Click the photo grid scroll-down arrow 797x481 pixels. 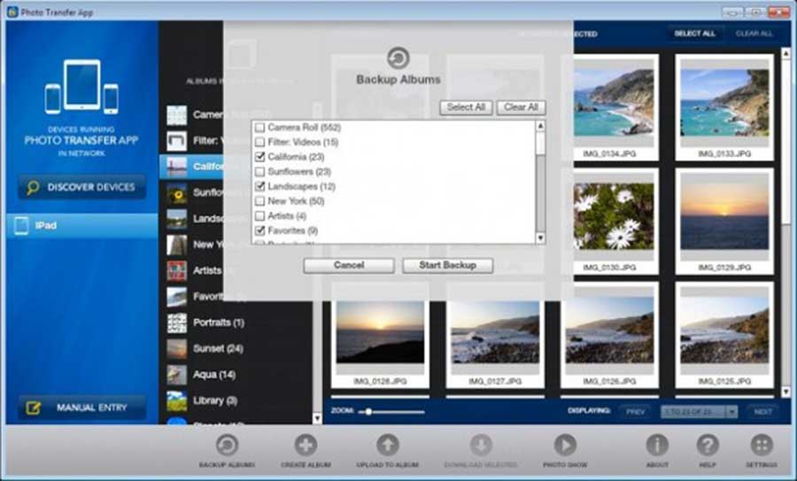(785, 392)
